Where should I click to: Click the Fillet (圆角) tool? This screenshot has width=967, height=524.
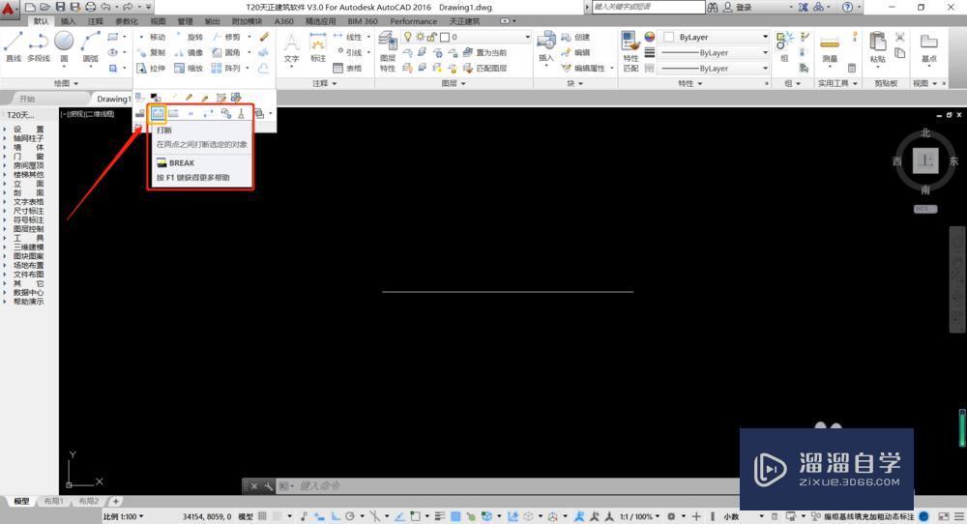tap(225, 52)
